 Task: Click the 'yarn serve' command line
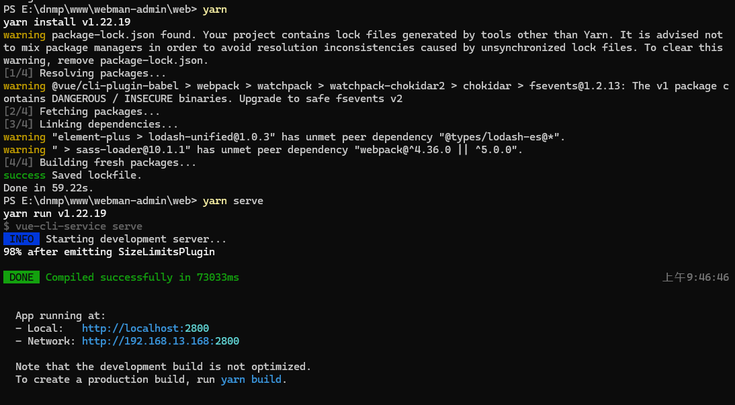[133, 201]
